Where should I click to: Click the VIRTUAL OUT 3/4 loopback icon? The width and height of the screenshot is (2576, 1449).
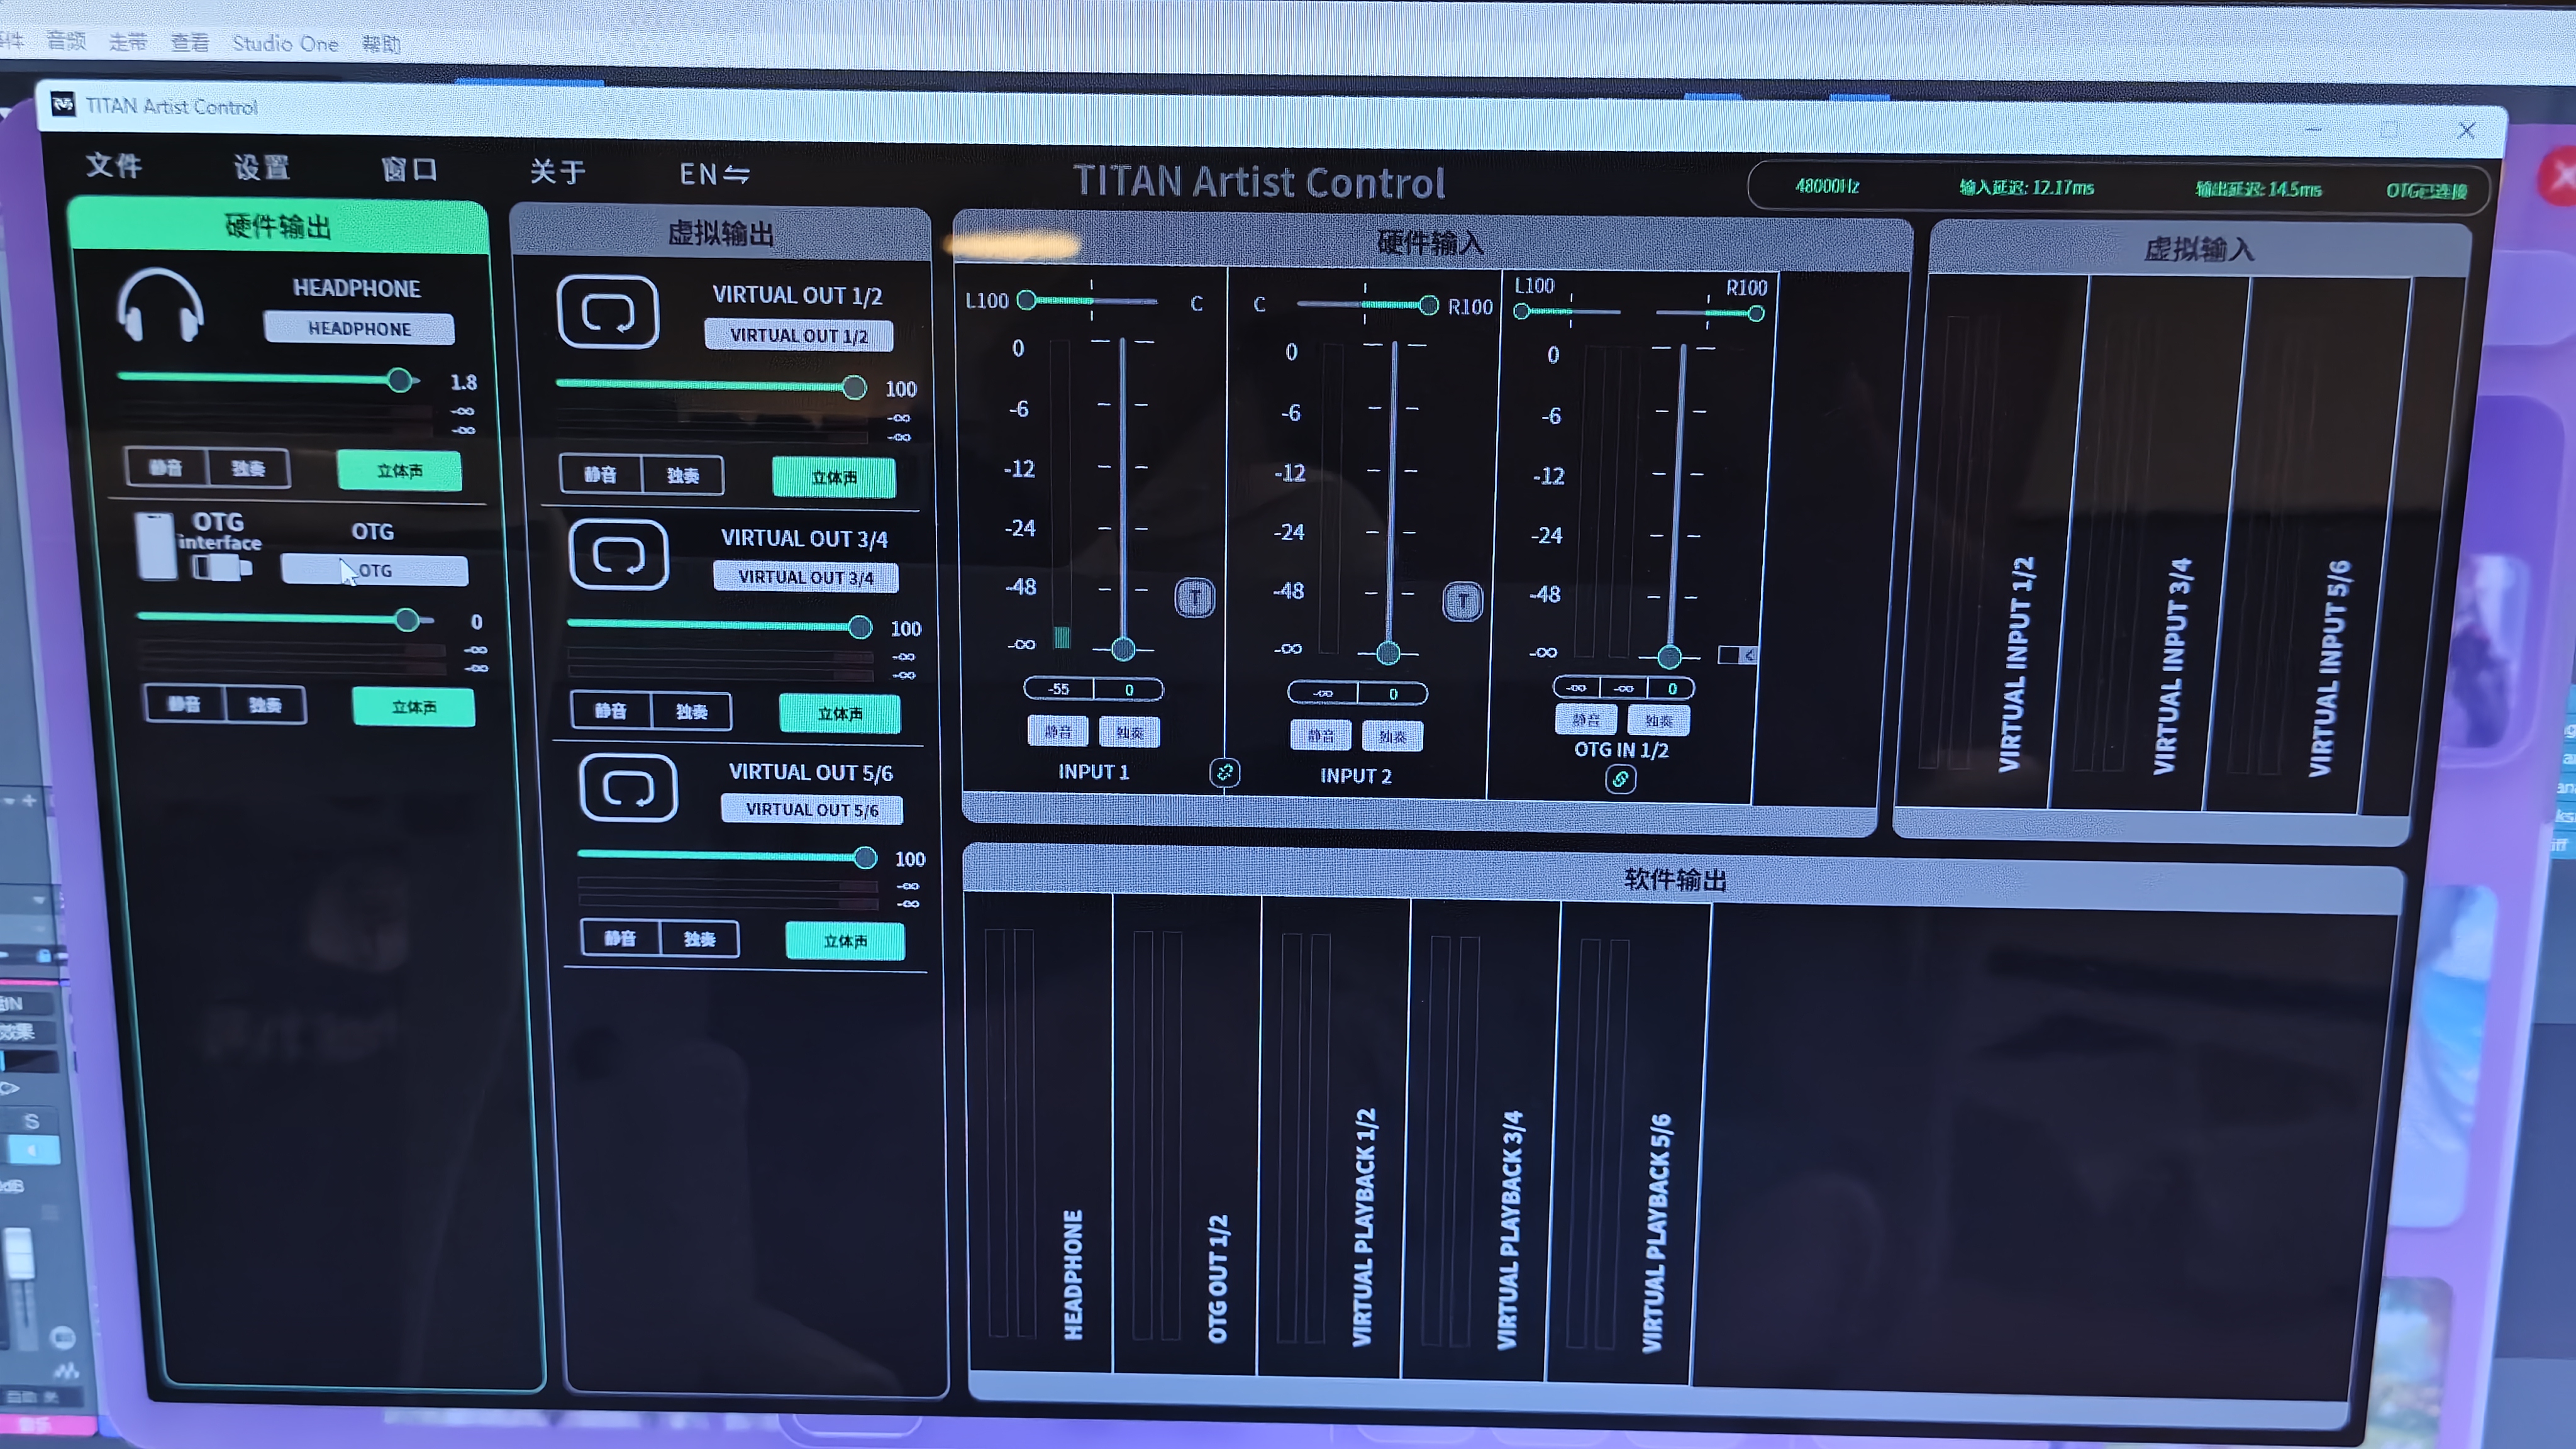[618, 554]
